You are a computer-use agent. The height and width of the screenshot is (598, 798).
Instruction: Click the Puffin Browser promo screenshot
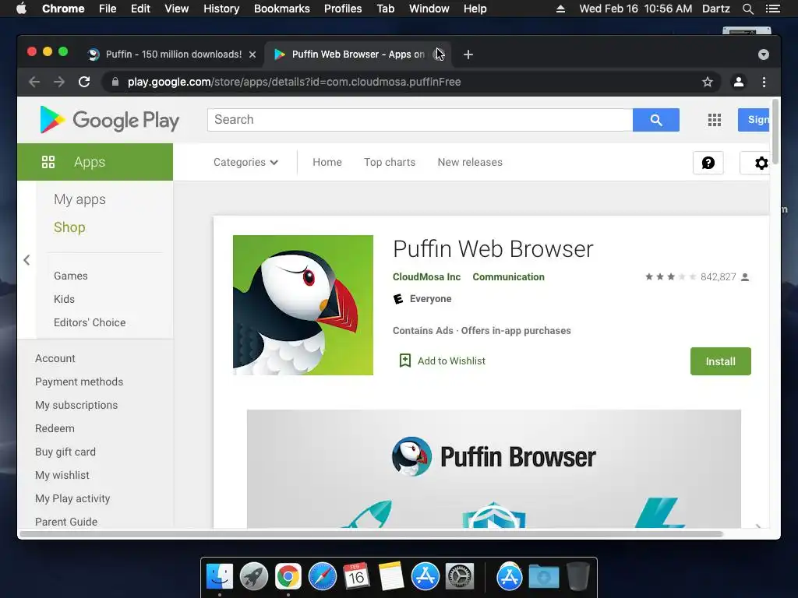point(493,469)
